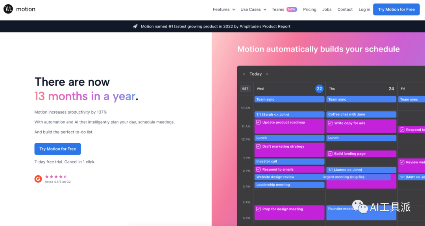Open the Amplitude Product Report announcement
425x226 pixels.
point(215,26)
